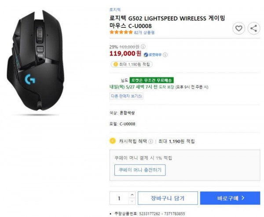Viewport: 264px width, 217px height.
Task: Click the 로지텍 brand link
Action: click(x=115, y=10)
